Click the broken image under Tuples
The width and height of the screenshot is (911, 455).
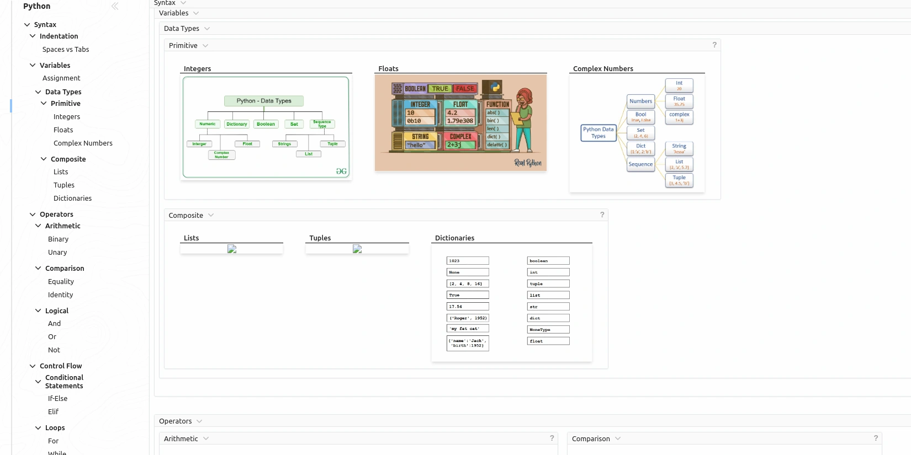(357, 249)
